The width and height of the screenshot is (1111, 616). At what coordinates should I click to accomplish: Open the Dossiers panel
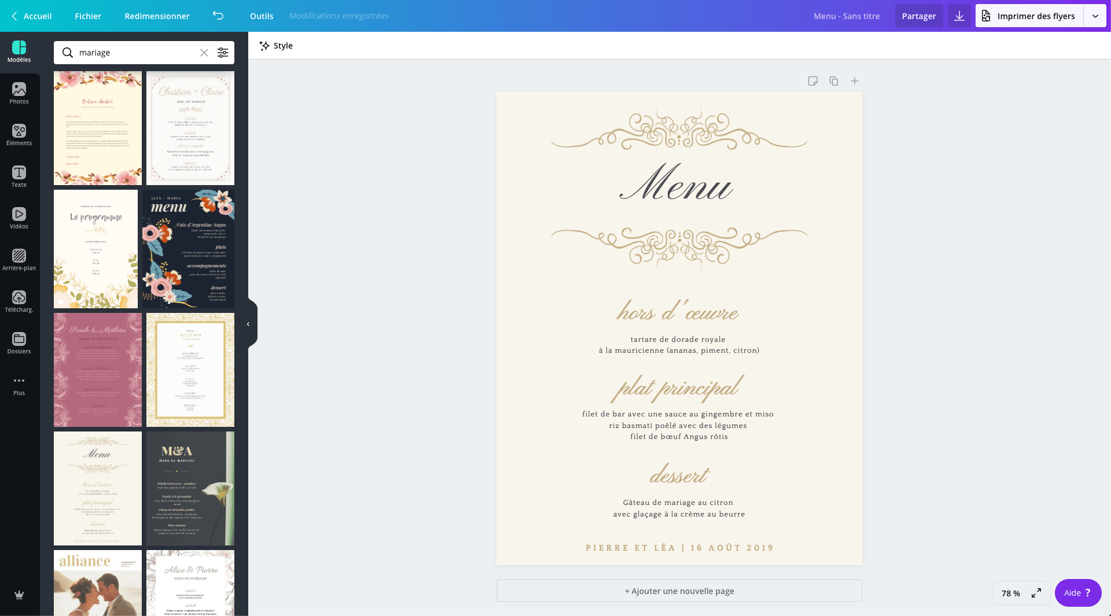tap(19, 344)
